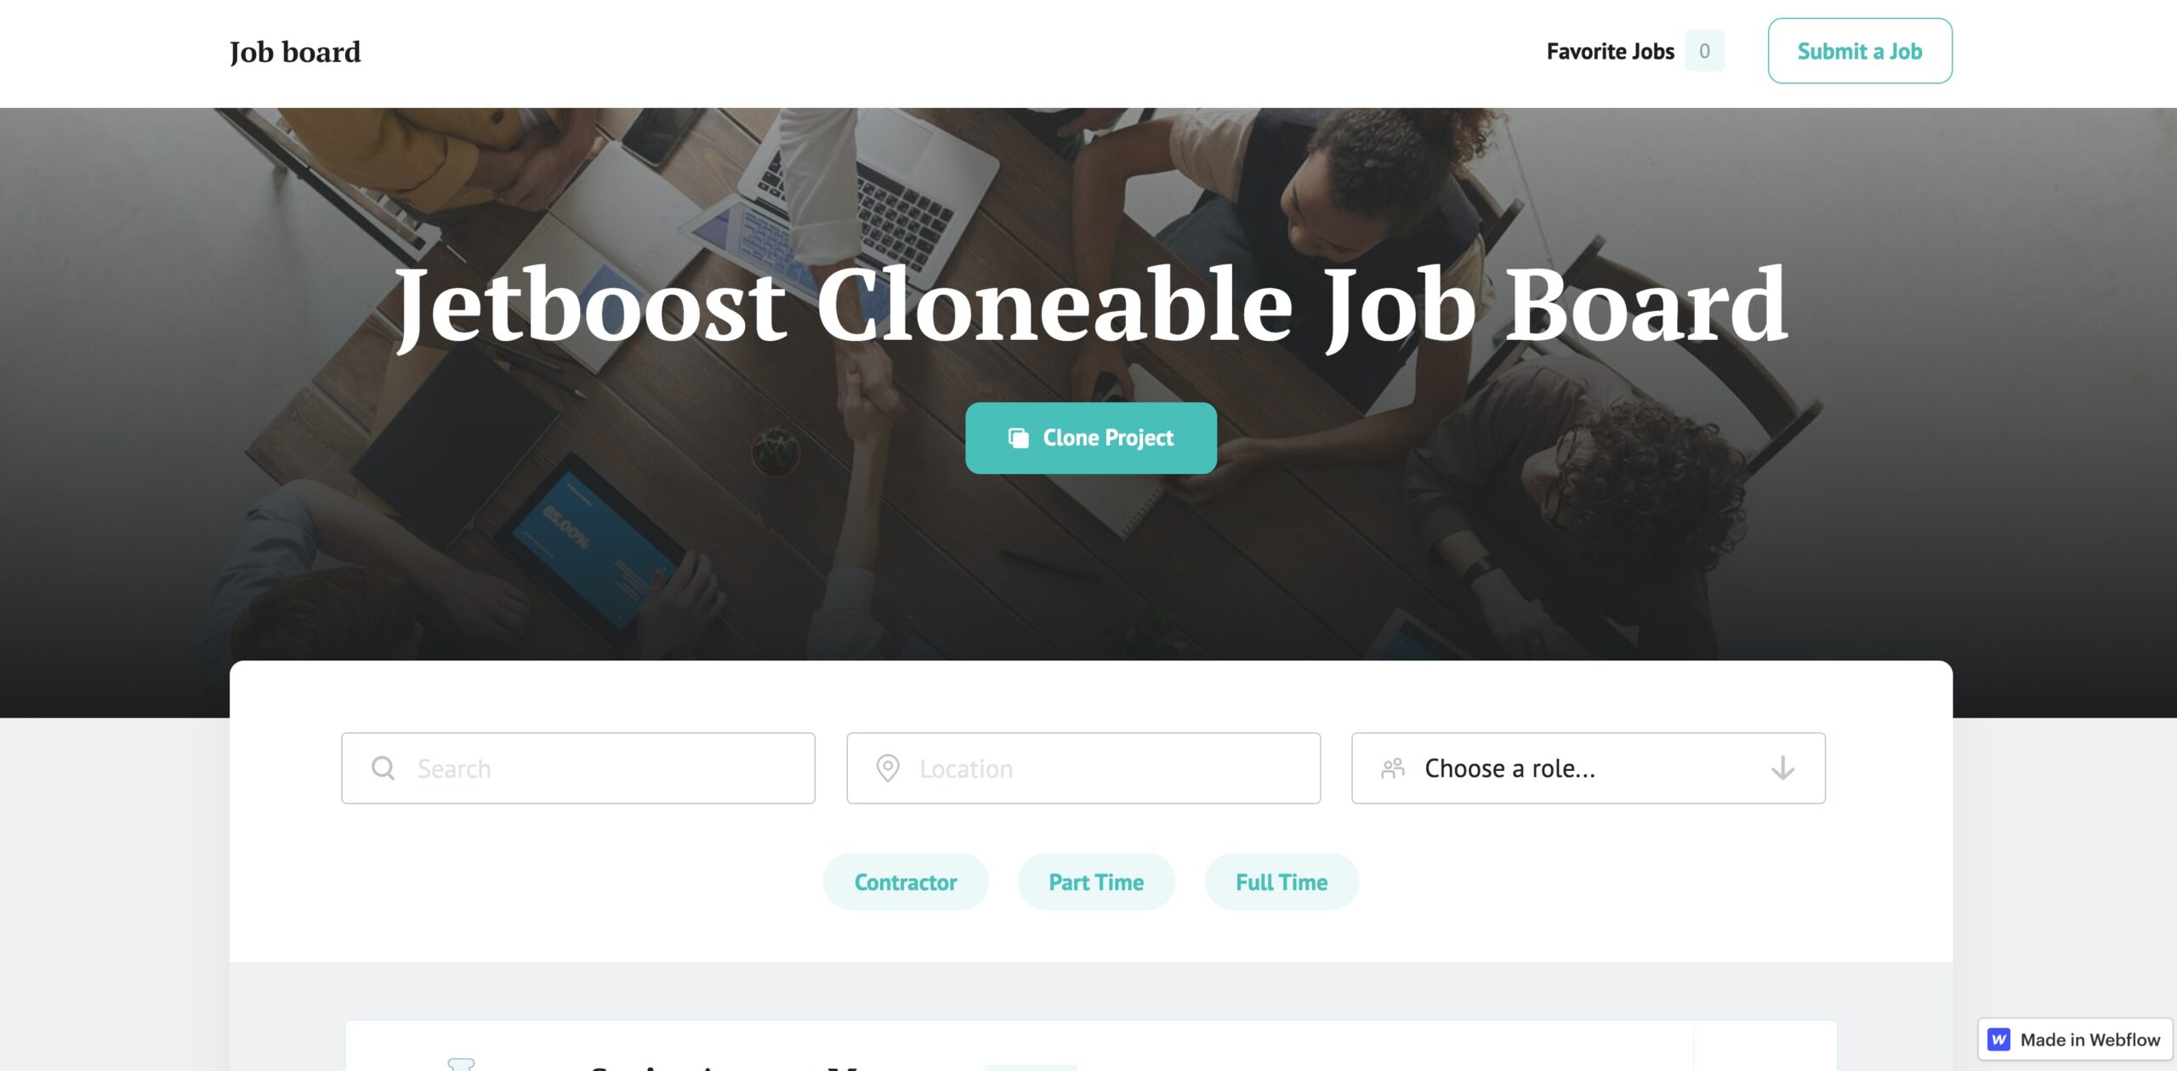This screenshot has height=1071, width=2177.
Task: Click the role/people icon in dropdown
Action: tap(1391, 768)
